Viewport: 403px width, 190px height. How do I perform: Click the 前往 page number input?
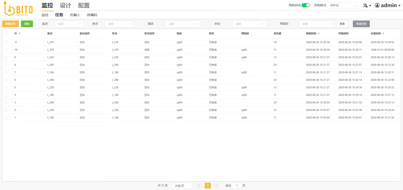pyautogui.click(x=237, y=185)
